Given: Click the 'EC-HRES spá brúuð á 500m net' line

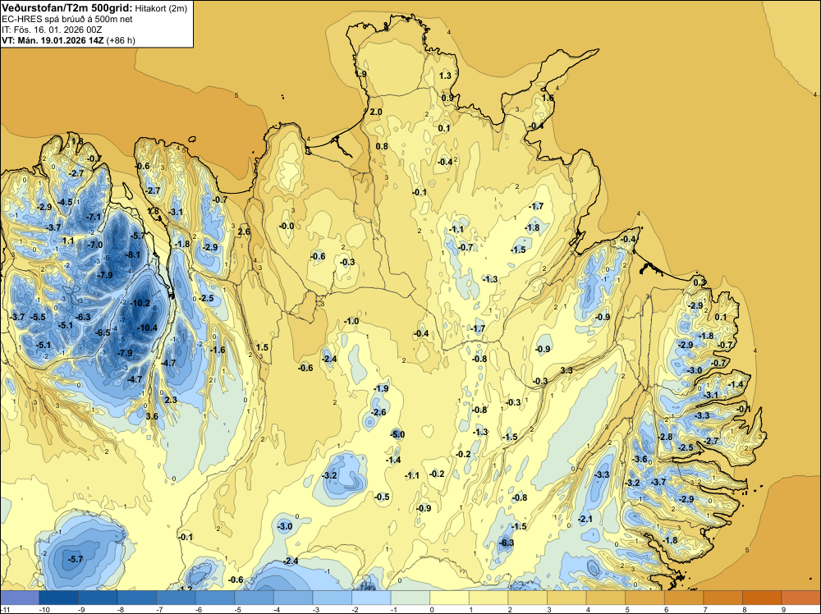Looking at the screenshot, I should 67,19.
